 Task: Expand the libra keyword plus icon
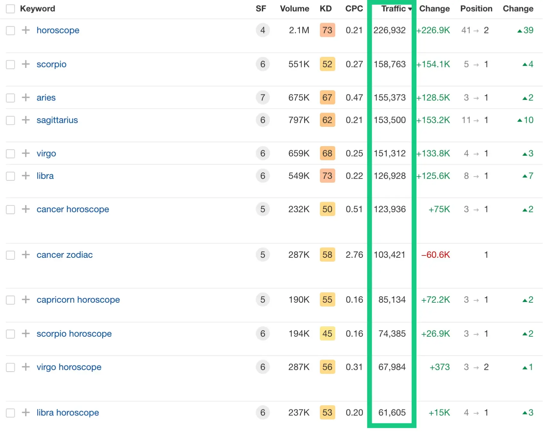26,176
